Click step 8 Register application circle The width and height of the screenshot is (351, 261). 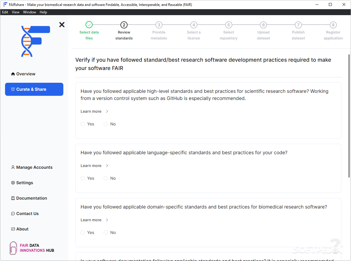(333, 25)
